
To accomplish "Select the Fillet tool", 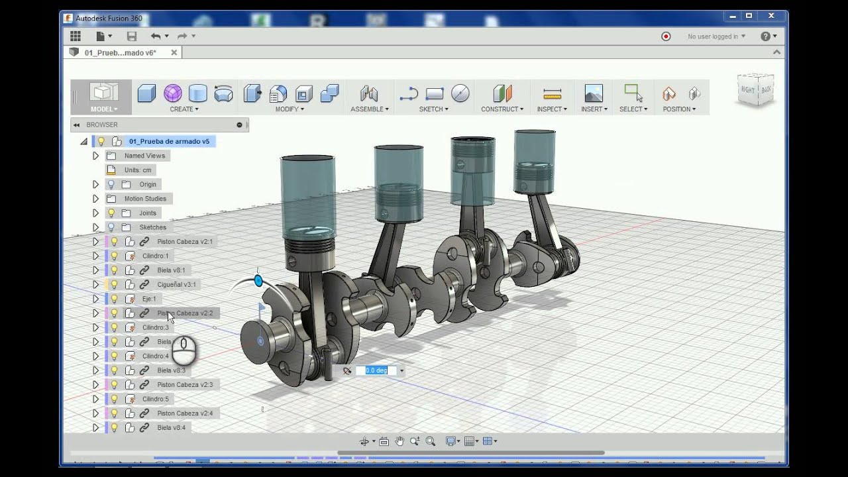I will (x=278, y=93).
